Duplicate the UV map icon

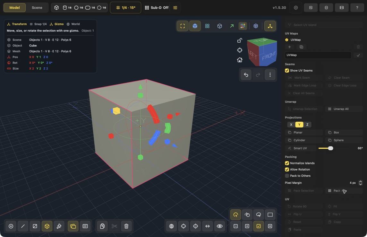(301, 47)
